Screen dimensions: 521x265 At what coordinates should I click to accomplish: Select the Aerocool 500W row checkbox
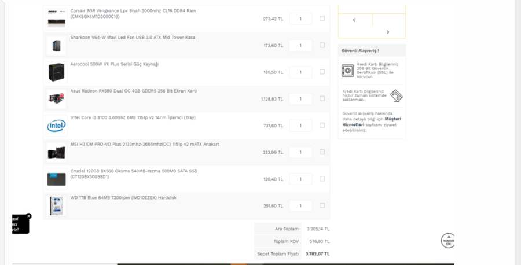(322, 72)
